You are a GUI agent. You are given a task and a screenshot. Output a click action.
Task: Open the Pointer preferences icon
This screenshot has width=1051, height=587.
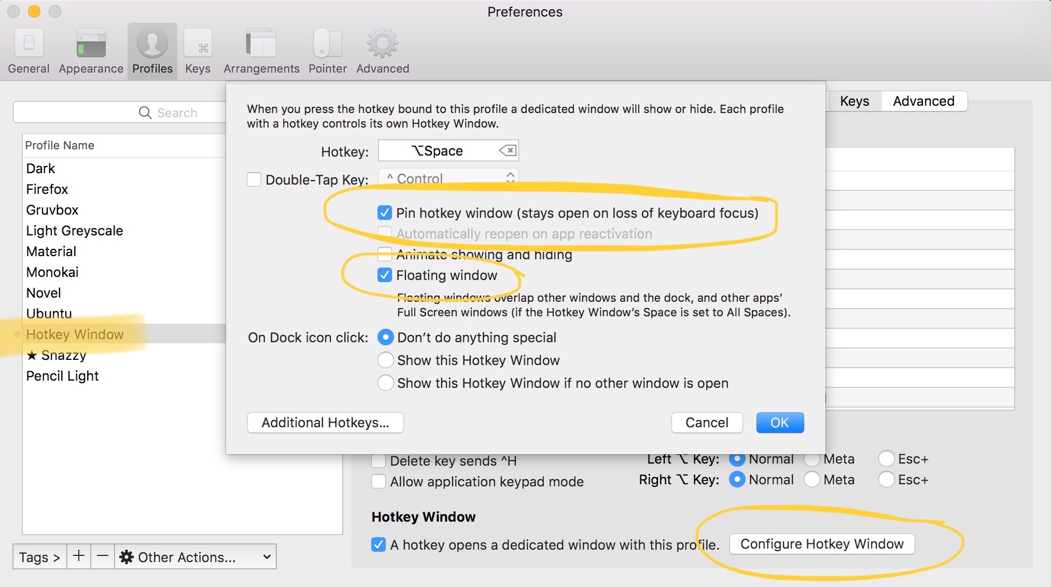pyautogui.click(x=327, y=44)
